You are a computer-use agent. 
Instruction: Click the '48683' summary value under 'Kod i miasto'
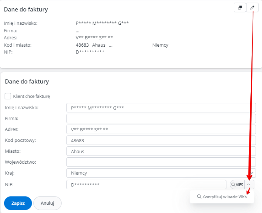click(x=82, y=45)
